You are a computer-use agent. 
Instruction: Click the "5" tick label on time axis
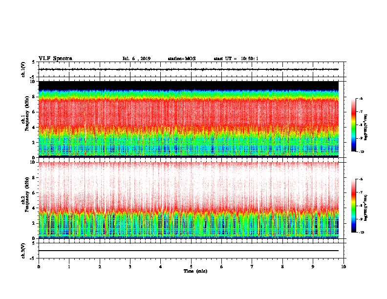point(191,266)
